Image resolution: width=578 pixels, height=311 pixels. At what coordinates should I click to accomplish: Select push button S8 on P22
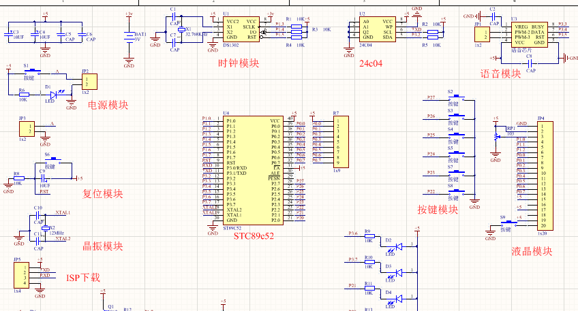[x=456, y=191]
